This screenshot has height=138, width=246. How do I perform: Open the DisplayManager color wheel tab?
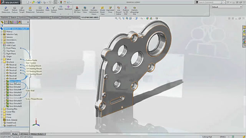coord(19,22)
